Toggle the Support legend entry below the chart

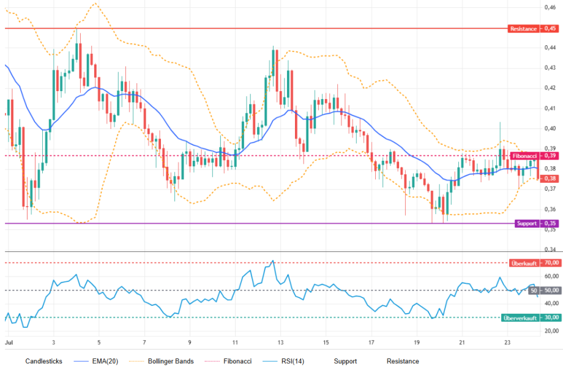[345, 361]
